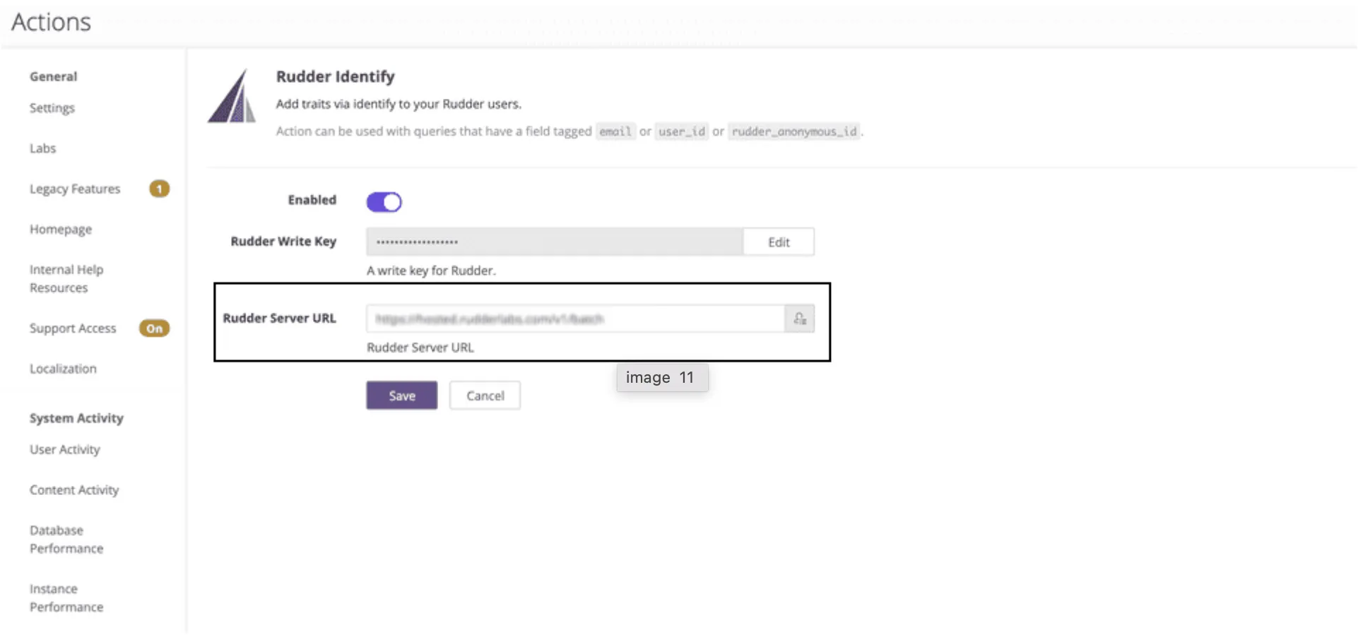View Content Activity page
This screenshot has height=637, width=1358.
click(x=74, y=490)
